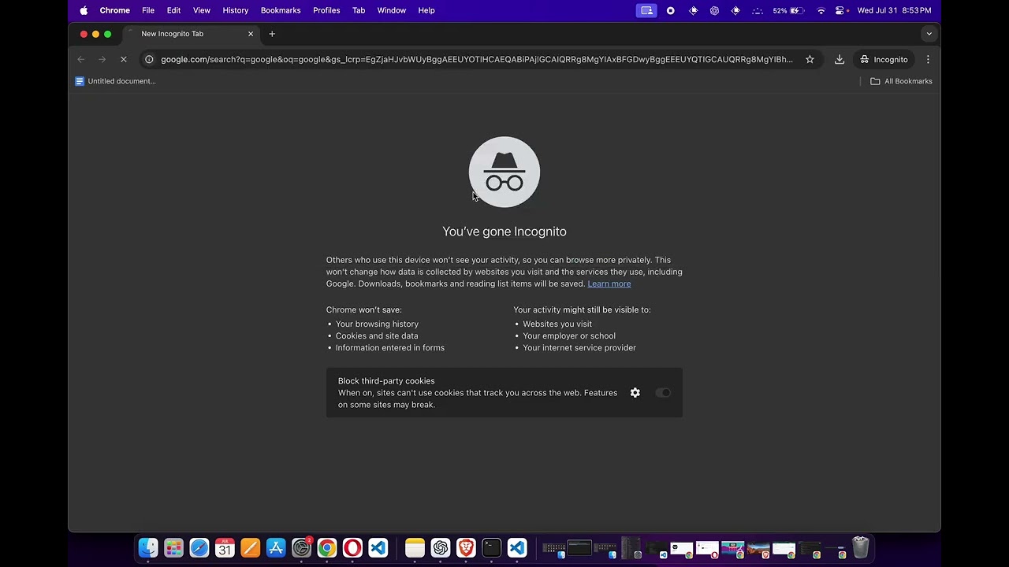Click "Your activity might still be visible to:"
This screenshot has height=567, width=1009.
point(583,309)
